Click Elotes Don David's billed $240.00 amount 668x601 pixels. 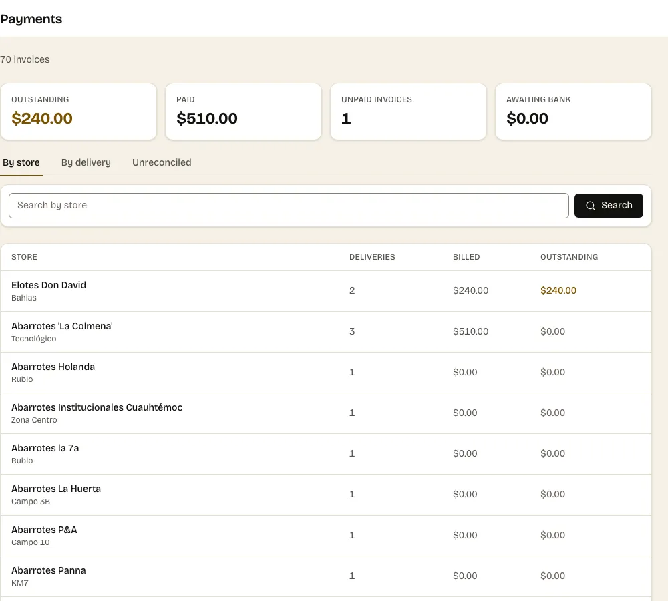point(470,290)
